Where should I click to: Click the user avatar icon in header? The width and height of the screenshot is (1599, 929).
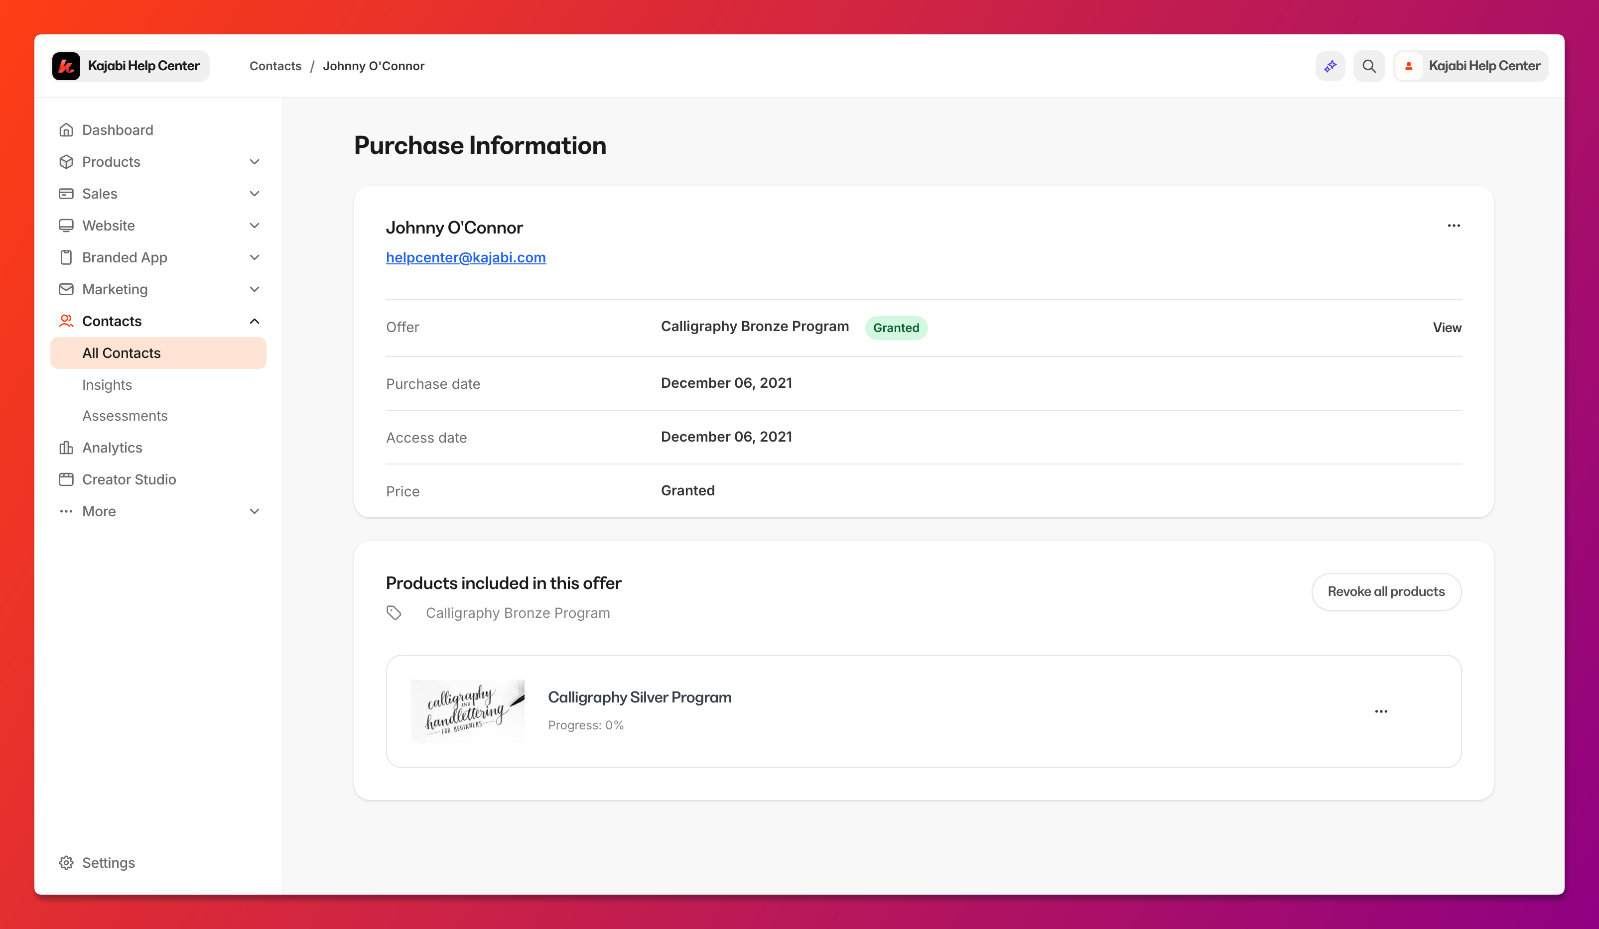click(1409, 66)
